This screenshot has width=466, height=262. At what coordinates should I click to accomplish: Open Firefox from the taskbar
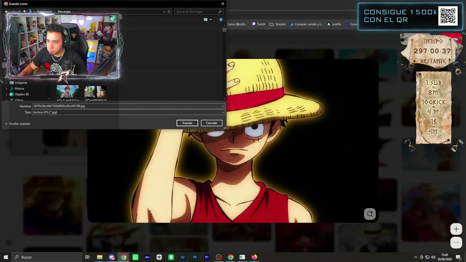pos(254,257)
